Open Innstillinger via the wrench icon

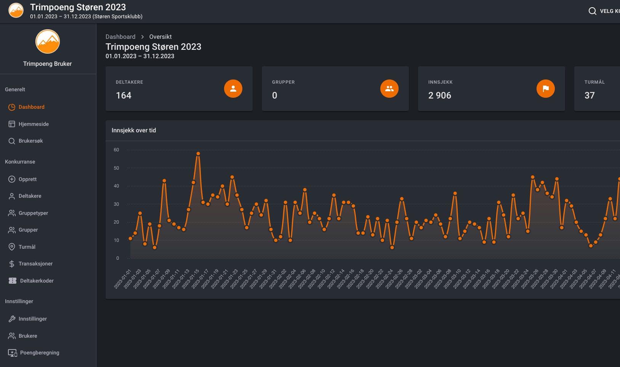pos(12,319)
